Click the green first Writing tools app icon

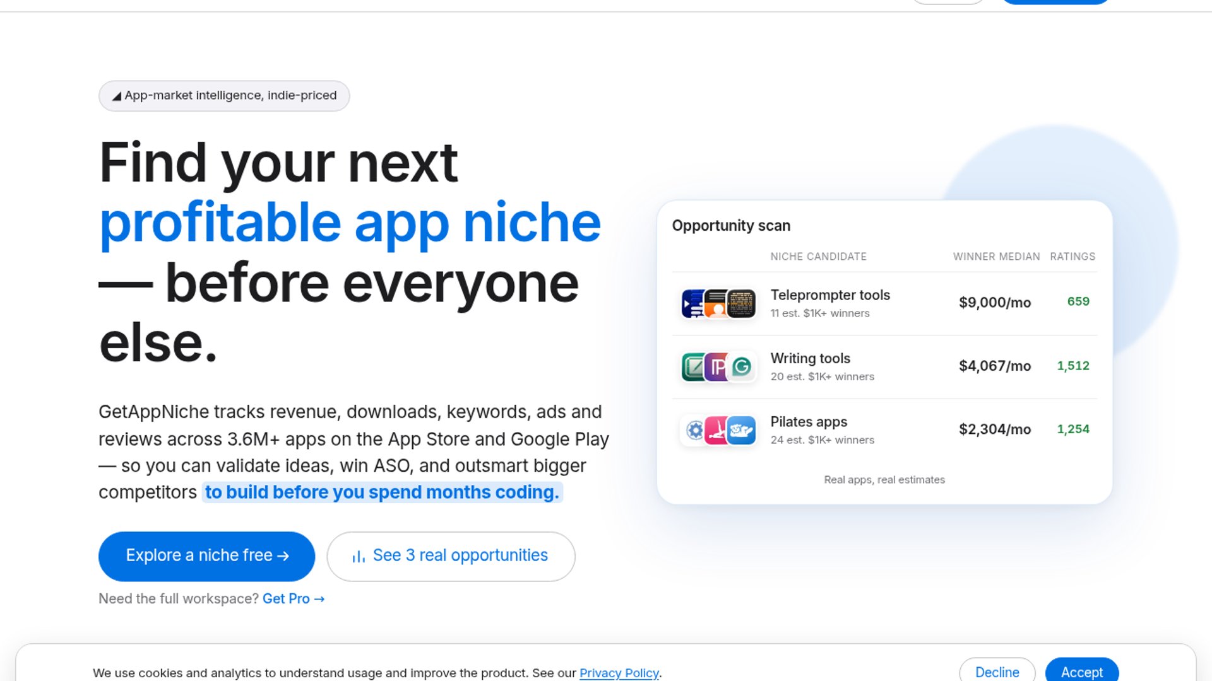(693, 367)
